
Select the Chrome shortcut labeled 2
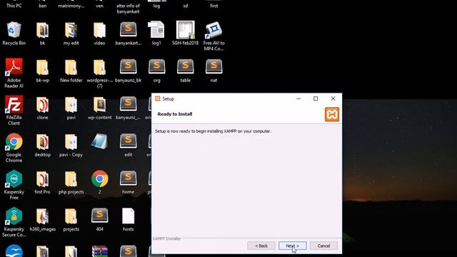(100, 179)
